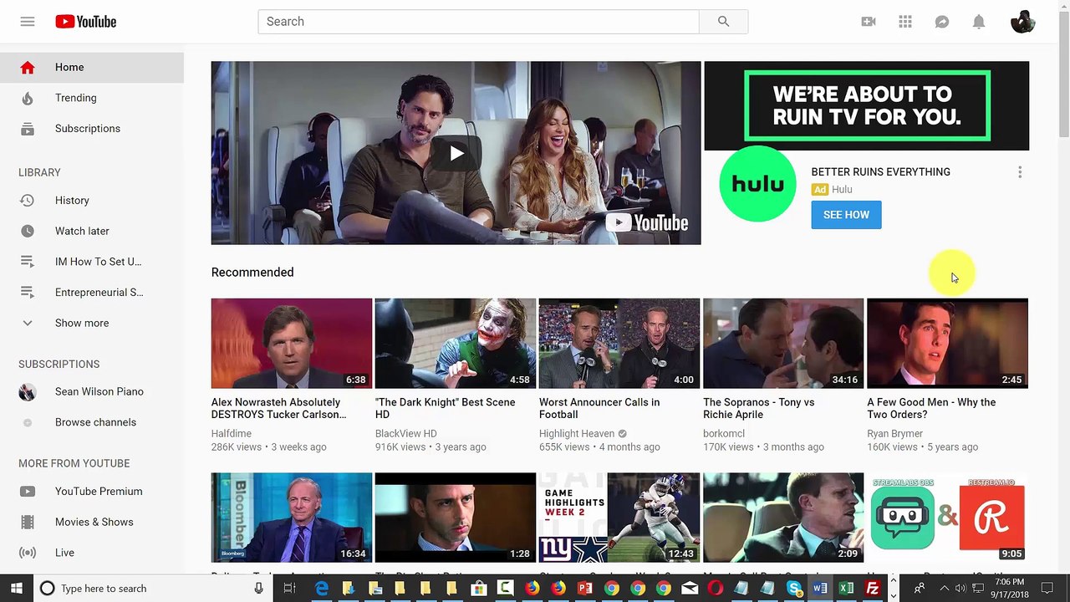The height and width of the screenshot is (602, 1070).
Task: Open the Windows Start menu
Action: [17, 589]
